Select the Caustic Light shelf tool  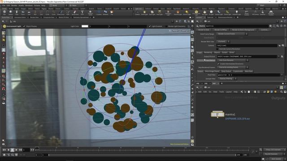[x=219, y=13]
